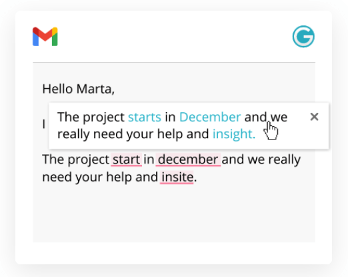Image resolution: width=348 pixels, height=277 pixels.
Task: Click the underlined misspelling "insite"
Action: tap(177, 178)
